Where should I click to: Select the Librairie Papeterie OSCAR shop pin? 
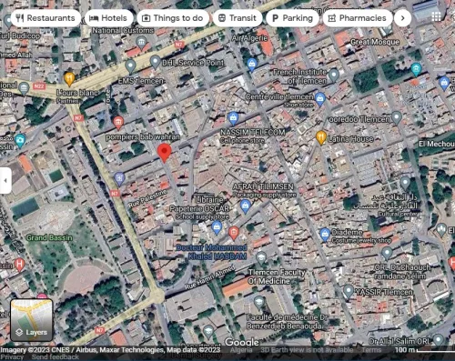217,227
